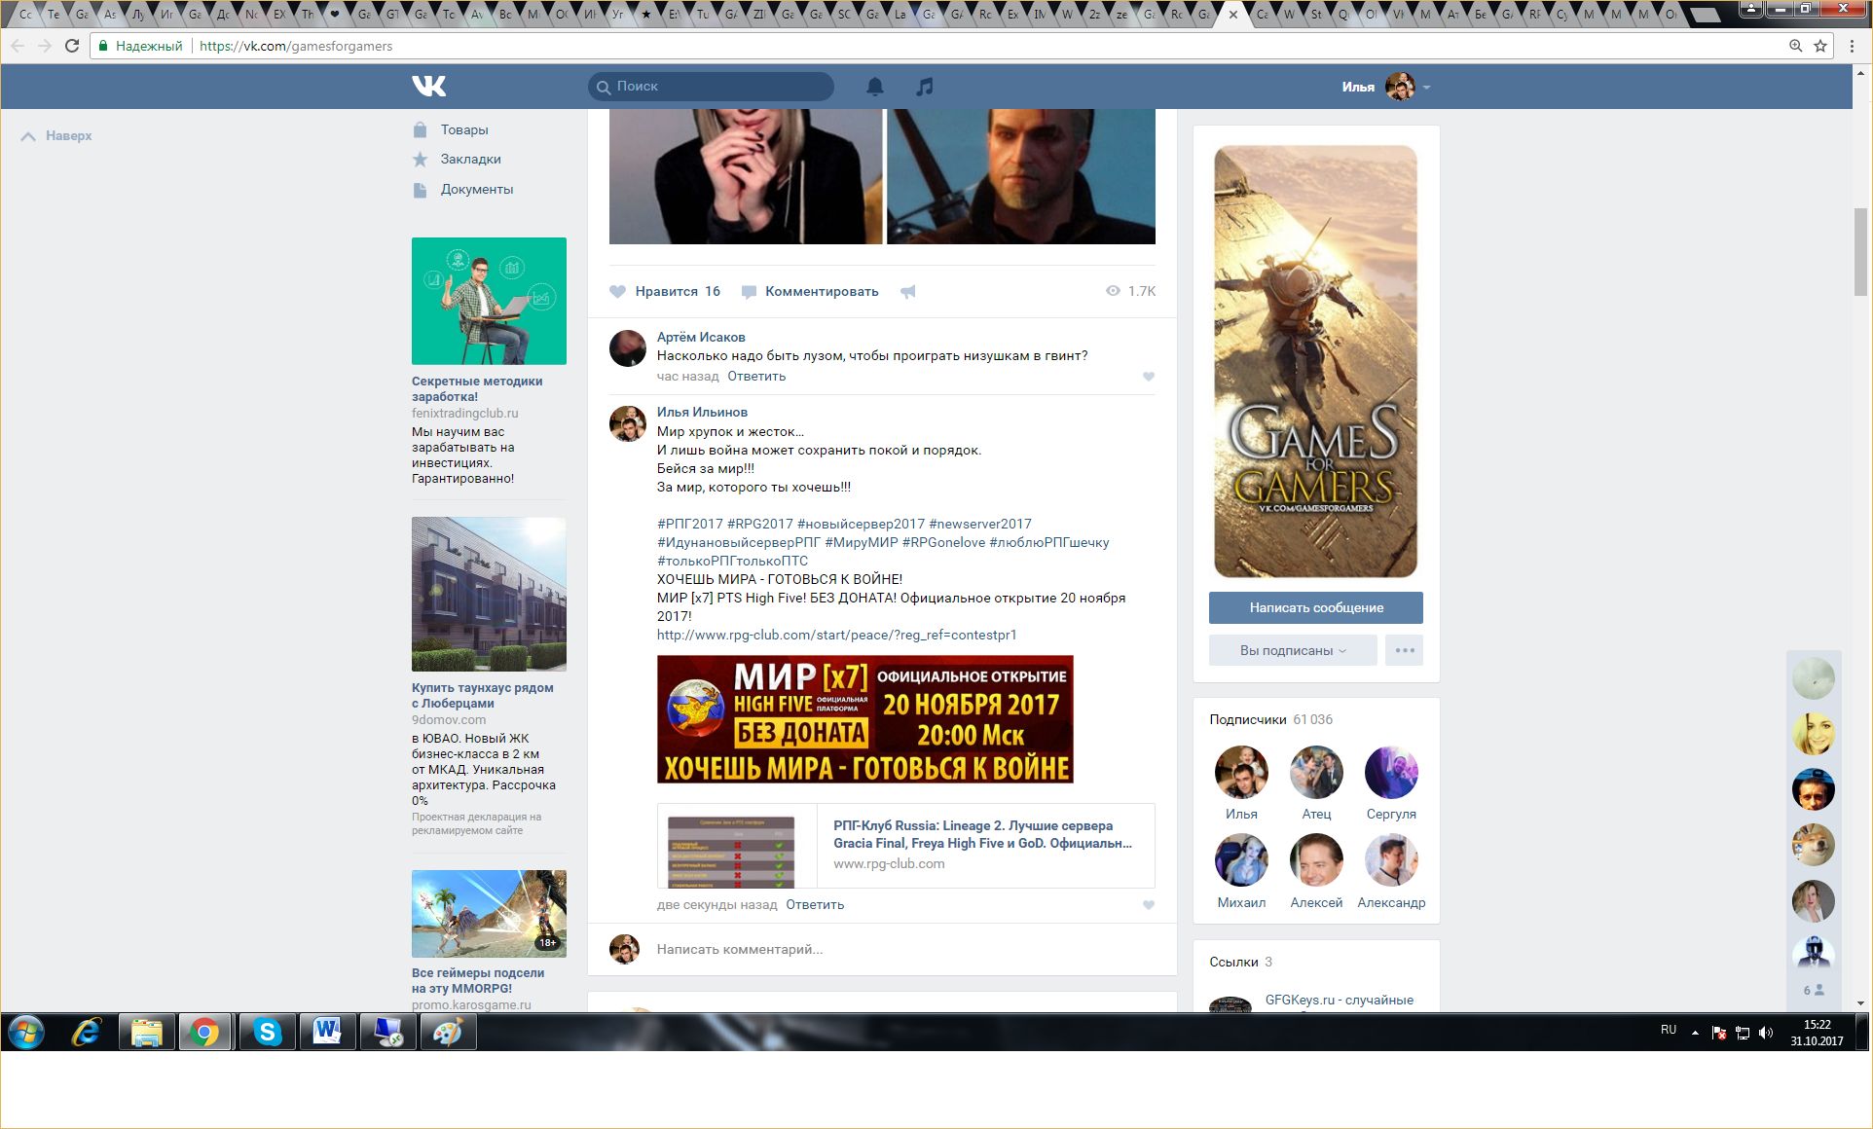
Task: Open the rpg-club.com contest link
Action: click(836, 635)
